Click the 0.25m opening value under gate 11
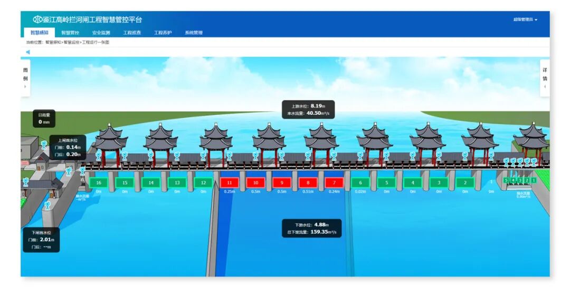Image resolution: width=570 pixels, height=287 pixels. pyautogui.click(x=230, y=191)
